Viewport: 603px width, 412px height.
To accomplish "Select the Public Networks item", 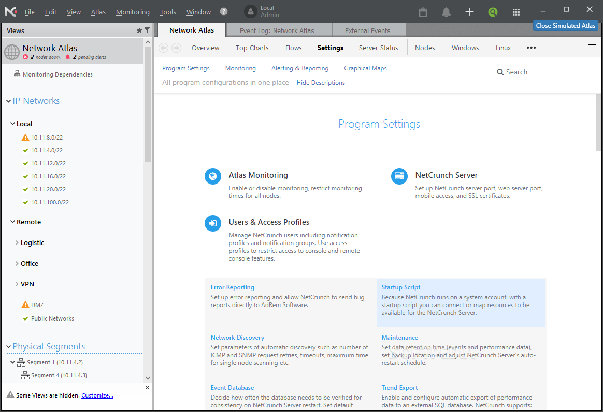I will click(52, 318).
